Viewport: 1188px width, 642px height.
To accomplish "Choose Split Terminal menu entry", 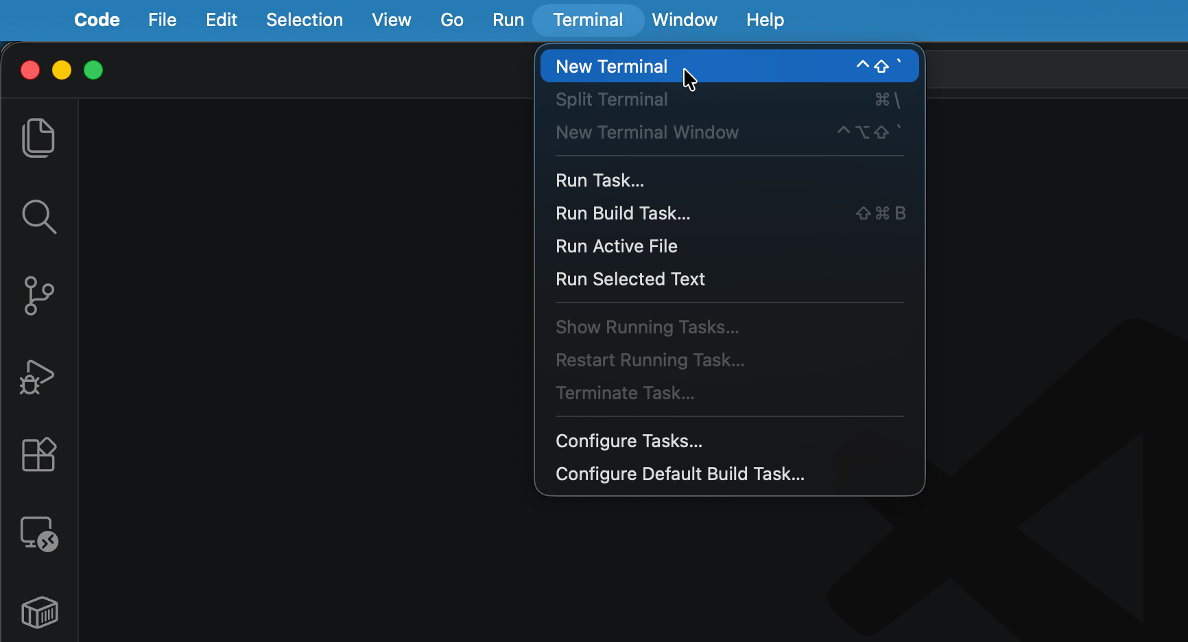I will [730, 99].
